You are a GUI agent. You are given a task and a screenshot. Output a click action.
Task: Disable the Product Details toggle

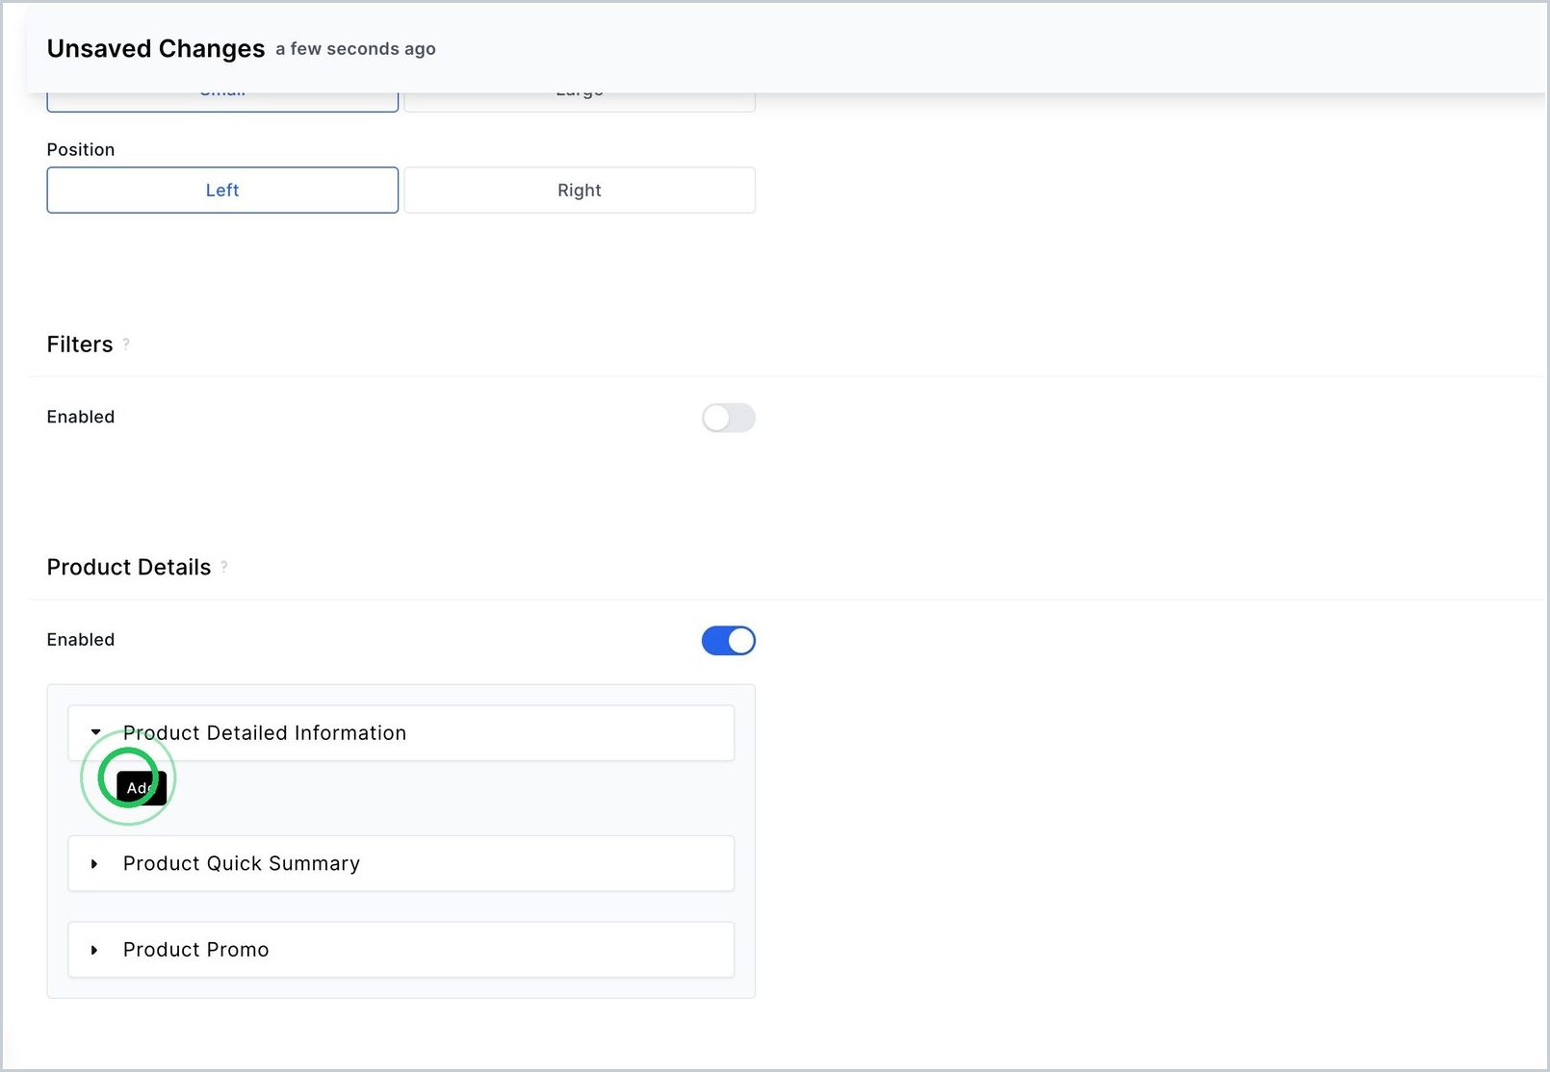point(729,641)
